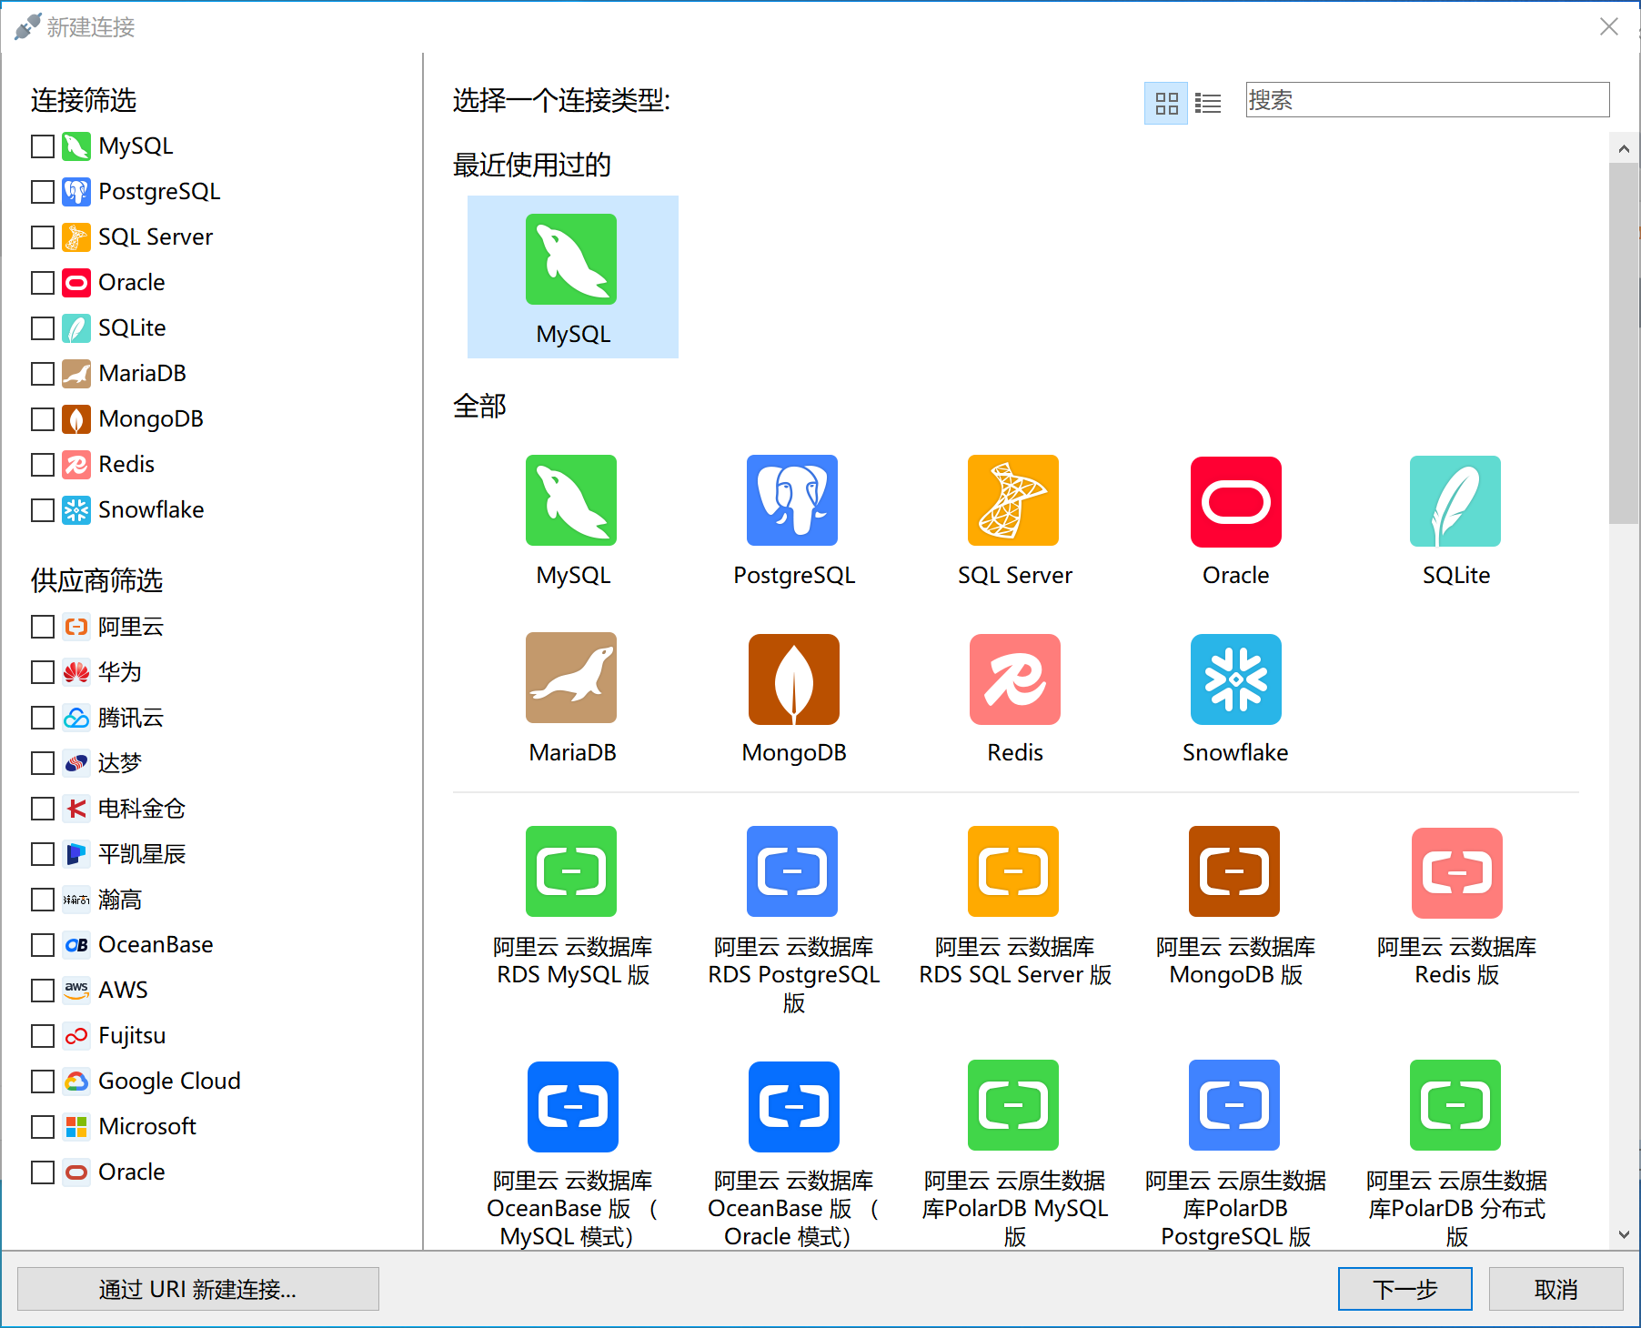The height and width of the screenshot is (1328, 1641).
Task: Tick the 平凯星辰 vendor checkbox
Action: click(x=43, y=854)
